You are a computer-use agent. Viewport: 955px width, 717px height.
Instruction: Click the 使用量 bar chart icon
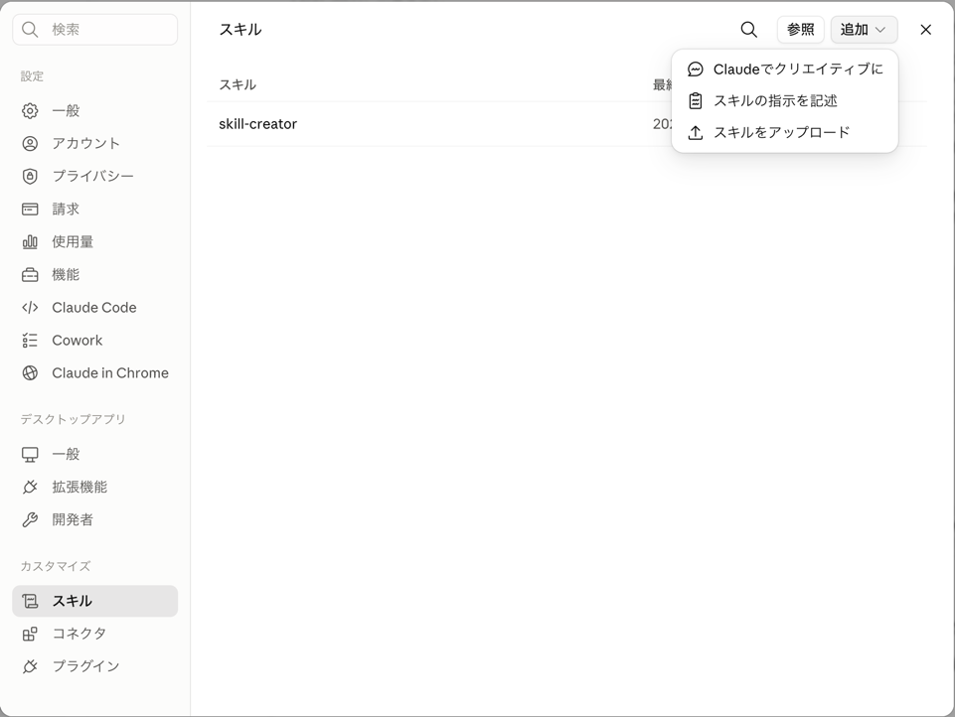point(30,242)
